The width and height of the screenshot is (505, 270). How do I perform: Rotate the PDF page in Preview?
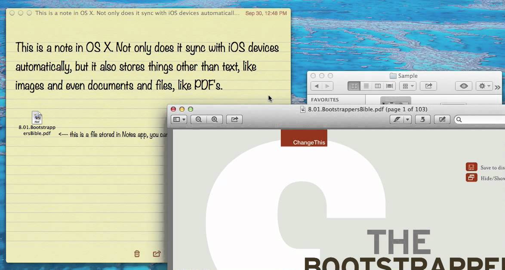[422, 120]
